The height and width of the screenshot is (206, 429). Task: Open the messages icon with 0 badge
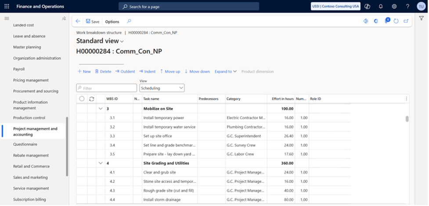coord(387,21)
